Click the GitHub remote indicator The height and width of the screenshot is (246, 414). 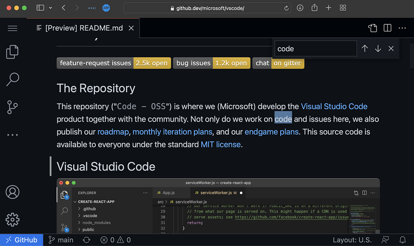coord(22,240)
